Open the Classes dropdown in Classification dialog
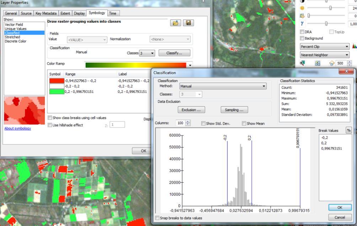The height and width of the screenshot is (226, 357). [x=191, y=94]
